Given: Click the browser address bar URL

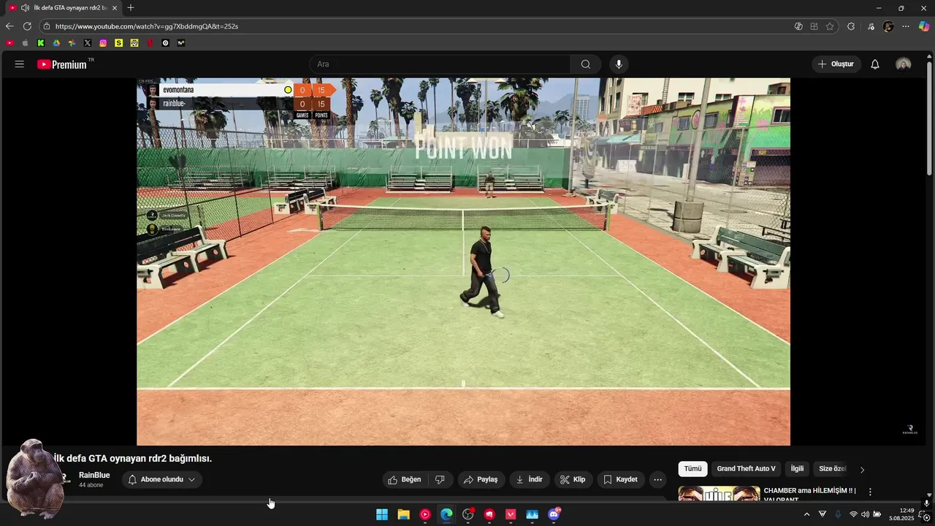Looking at the screenshot, I should click(x=147, y=26).
